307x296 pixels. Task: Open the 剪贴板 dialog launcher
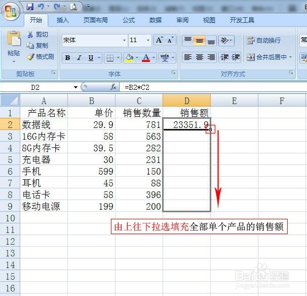pos(54,73)
